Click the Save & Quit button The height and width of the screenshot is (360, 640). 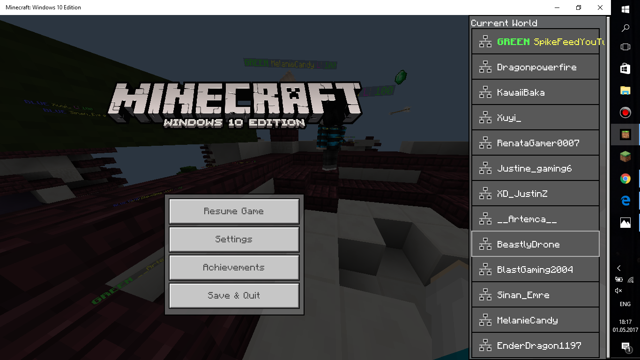[x=234, y=296]
